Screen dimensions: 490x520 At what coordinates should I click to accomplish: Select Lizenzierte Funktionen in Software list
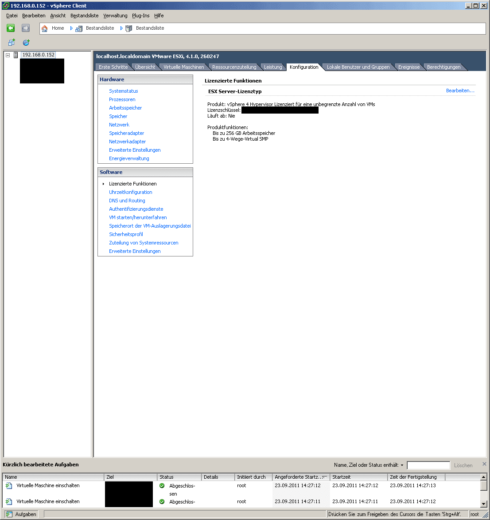tap(133, 184)
